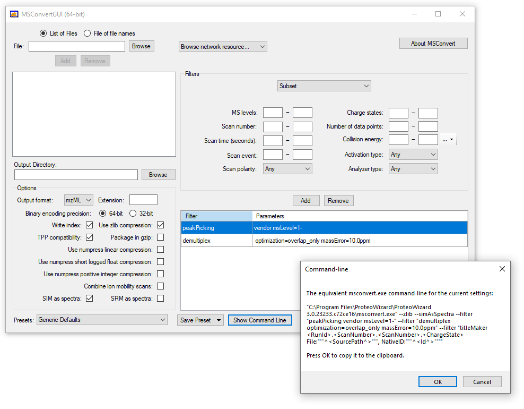Disable SIM as spectra checkbox
The image size is (524, 409).
[x=89, y=299]
